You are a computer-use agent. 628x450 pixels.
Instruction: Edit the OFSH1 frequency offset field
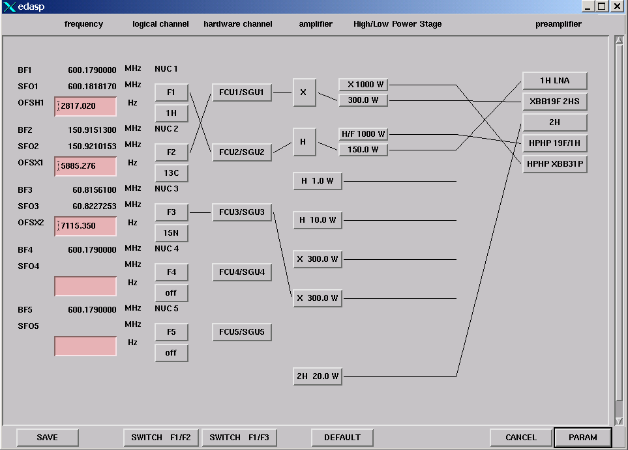click(x=85, y=106)
